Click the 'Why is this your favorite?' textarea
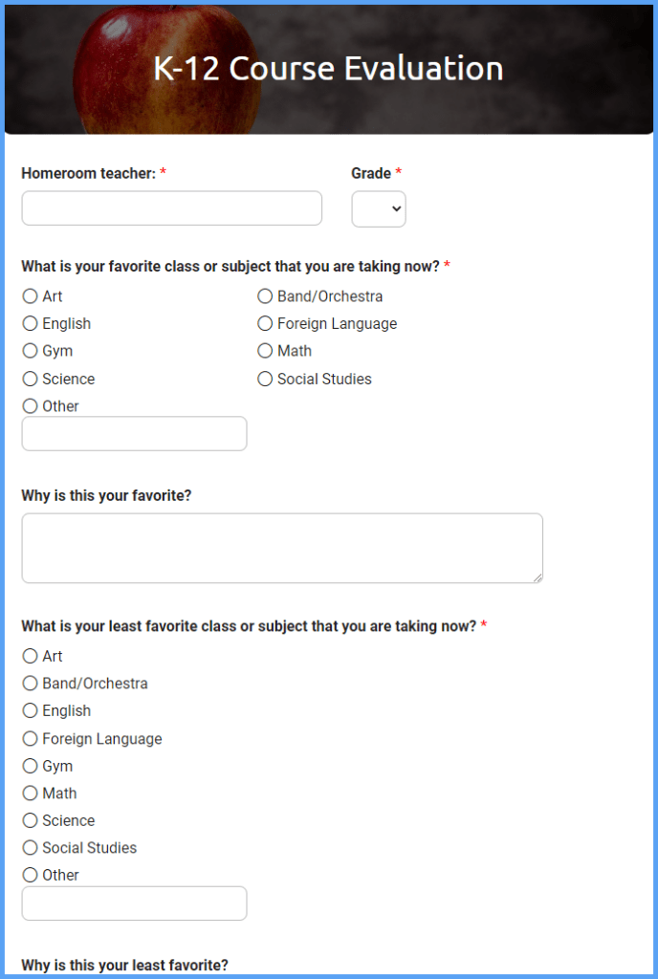The width and height of the screenshot is (658, 979). pyautogui.click(x=282, y=546)
